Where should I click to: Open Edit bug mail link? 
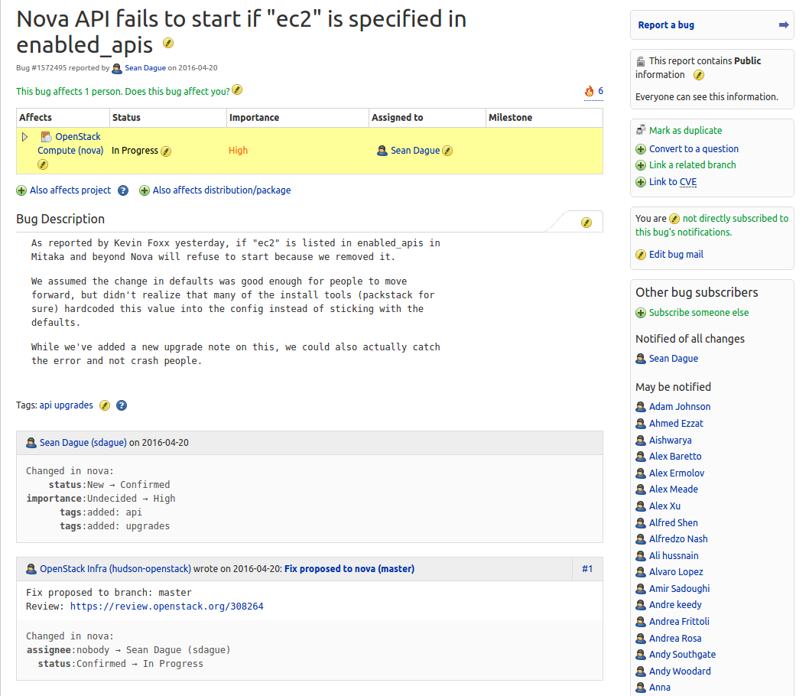[x=675, y=255]
